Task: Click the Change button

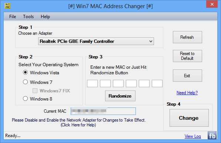Action: [x=189, y=118]
